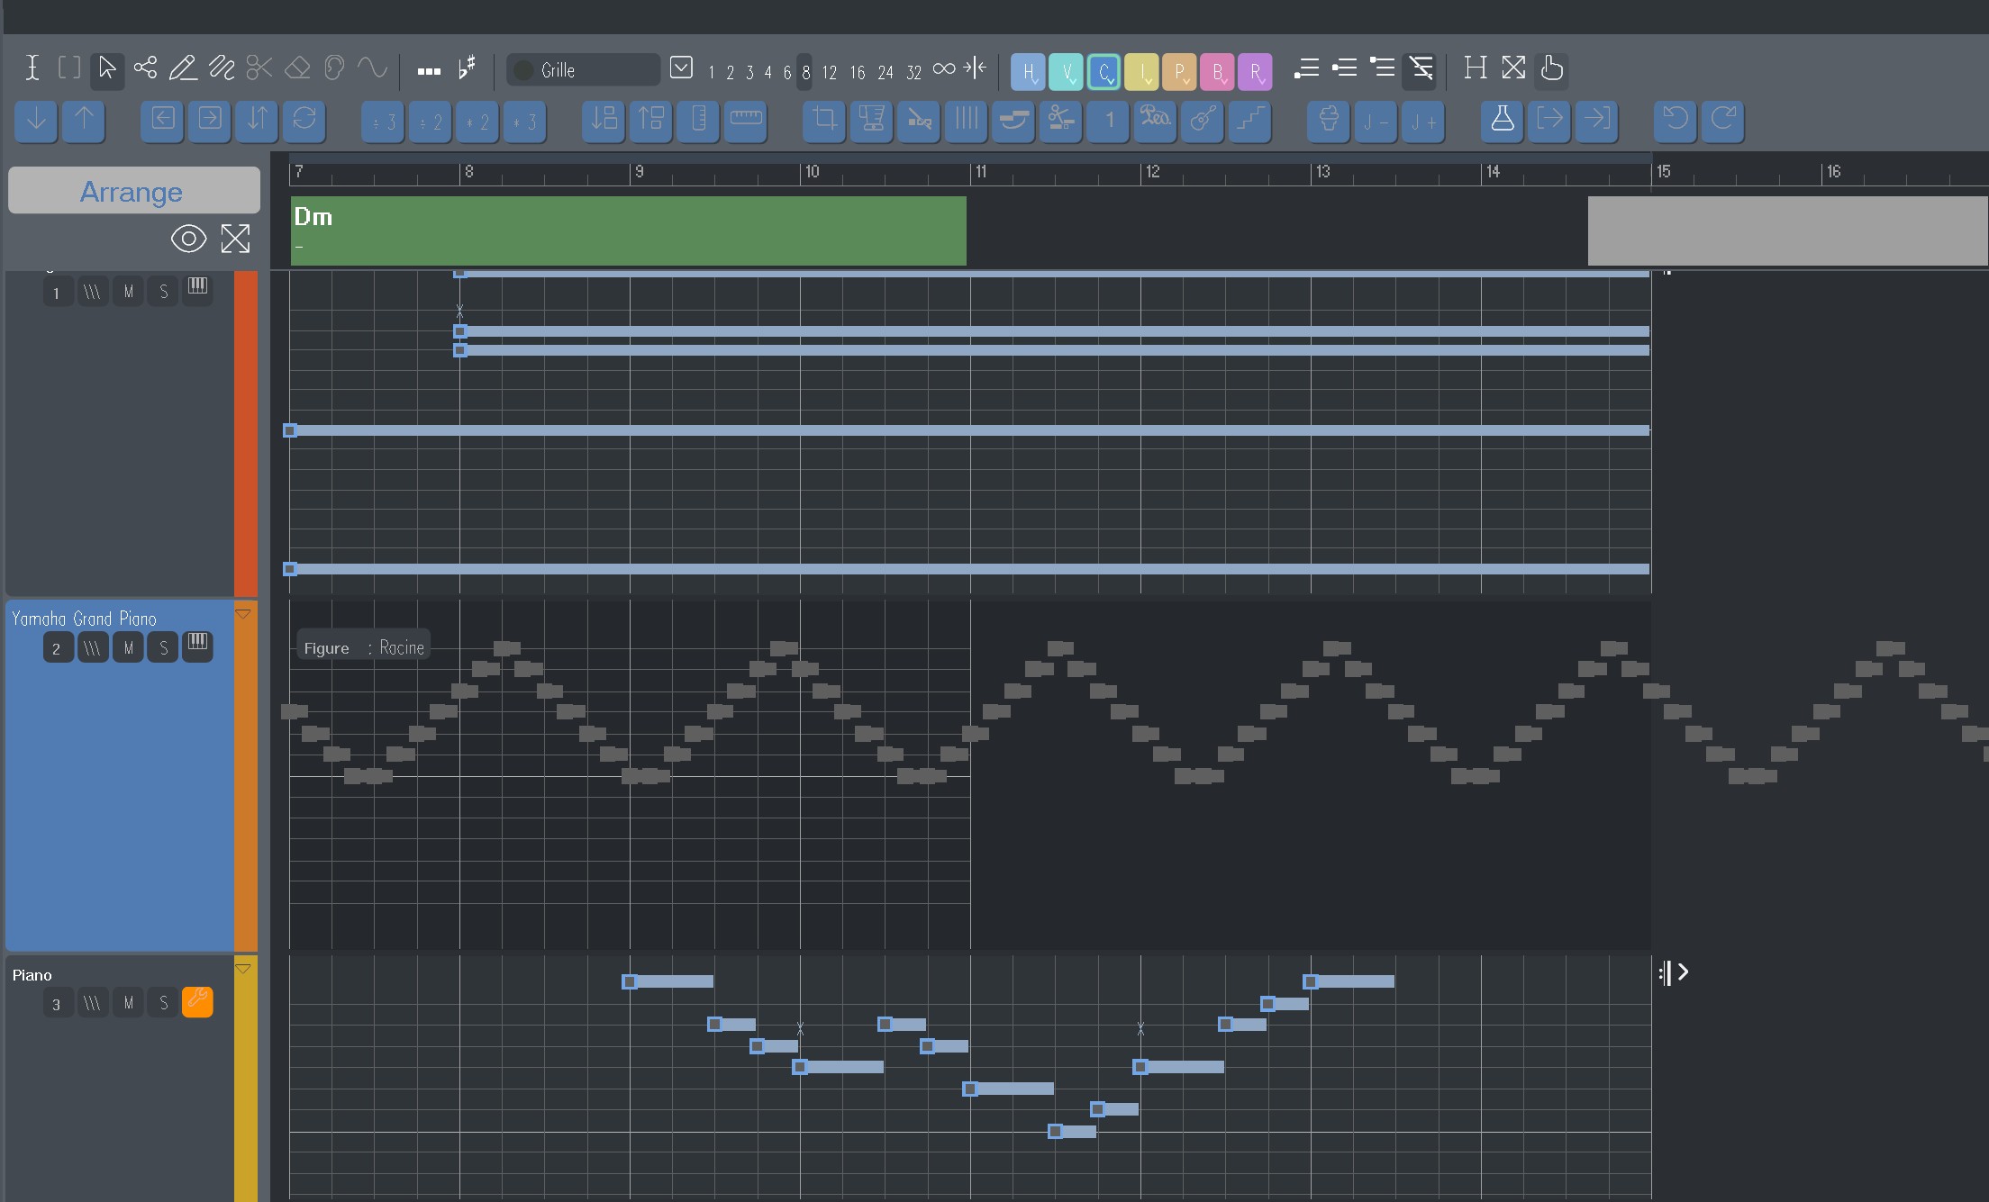Click the undo arrow button
The height and width of the screenshot is (1202, 1989).
1675,120
